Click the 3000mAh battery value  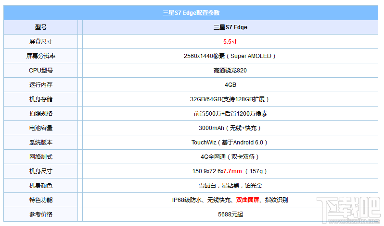point(230,128)
